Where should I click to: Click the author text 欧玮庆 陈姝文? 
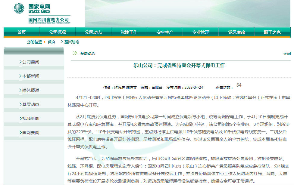[125, 88]
